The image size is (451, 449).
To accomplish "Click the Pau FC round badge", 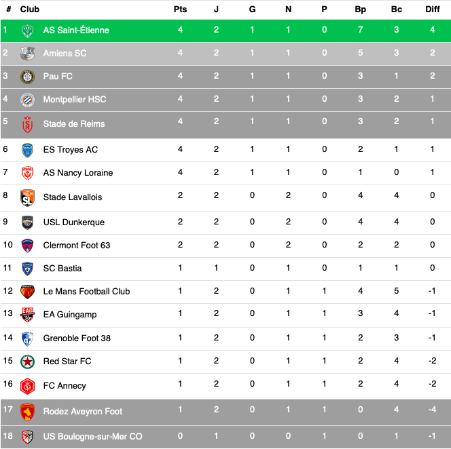I will pyautogui.click(x=28, y=77).
